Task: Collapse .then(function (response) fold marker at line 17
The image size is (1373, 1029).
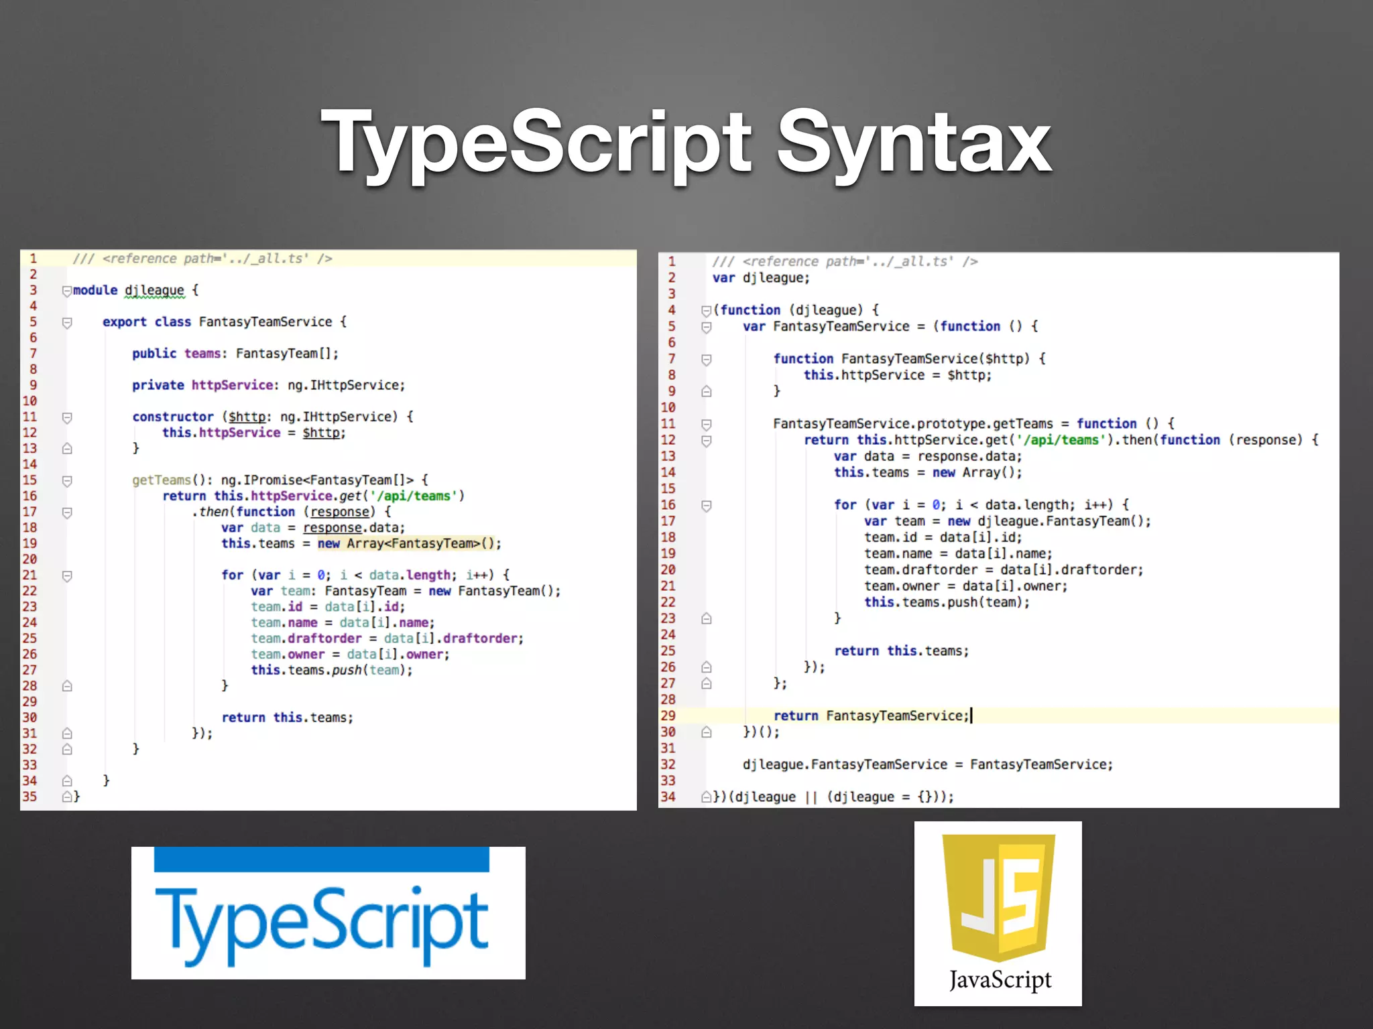Action: (x=67, y=512)
